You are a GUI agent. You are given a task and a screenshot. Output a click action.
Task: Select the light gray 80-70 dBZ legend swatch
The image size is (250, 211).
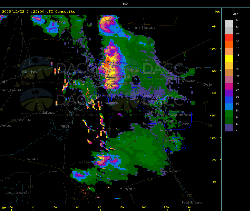click(x=229, y=24)
